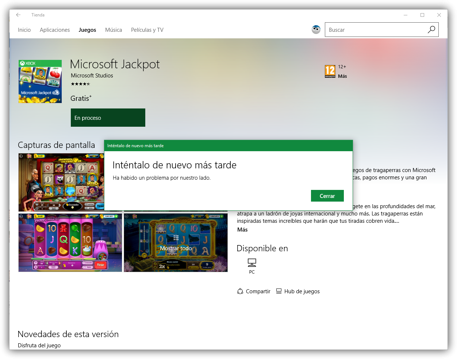457x359 pixels.
Task: Click the search magnifier icon
Action: [x=431, y=30]
